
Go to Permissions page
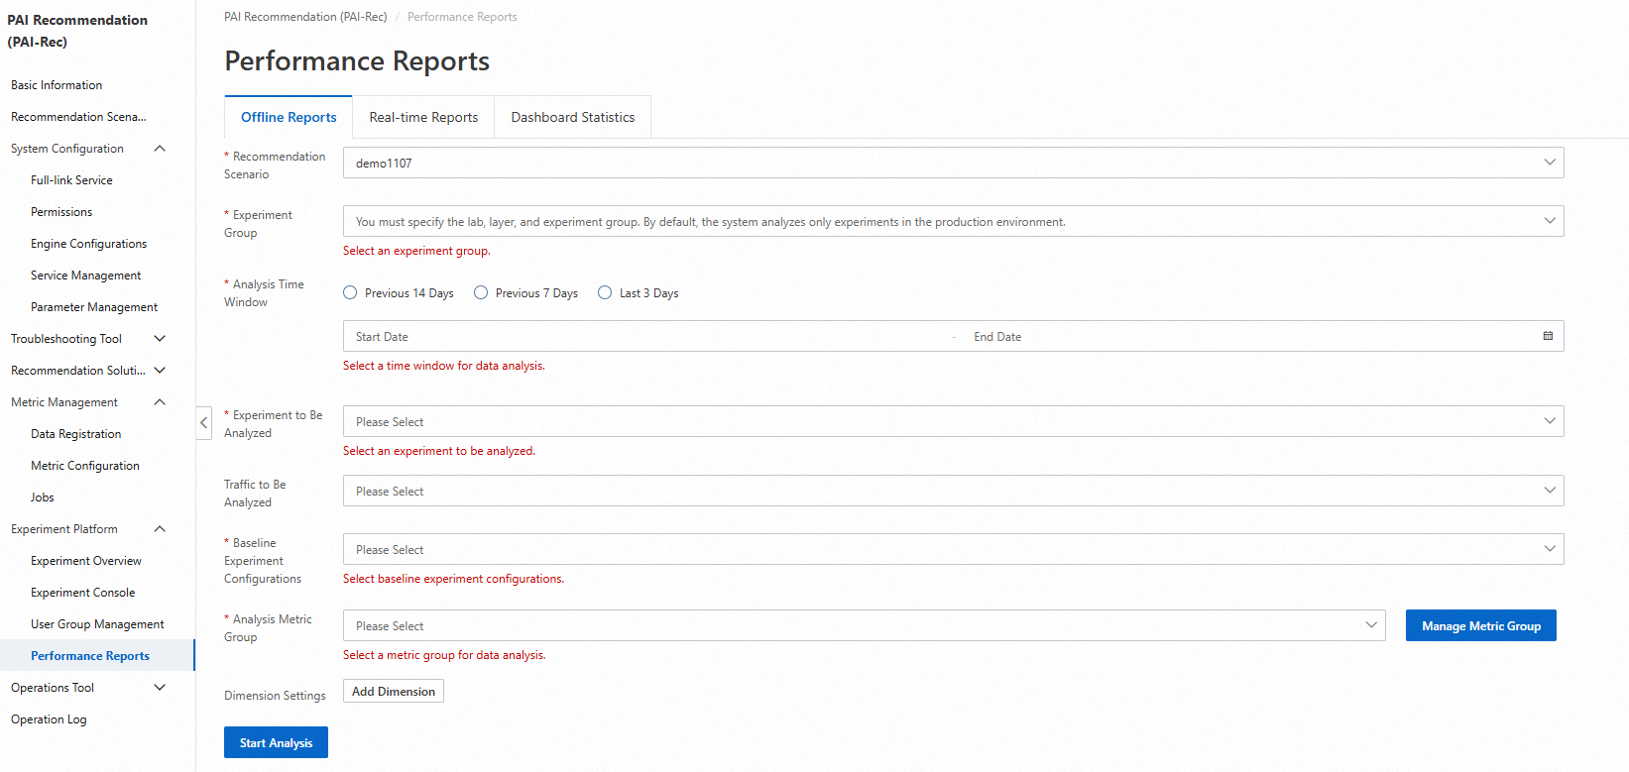coord(61,212)
